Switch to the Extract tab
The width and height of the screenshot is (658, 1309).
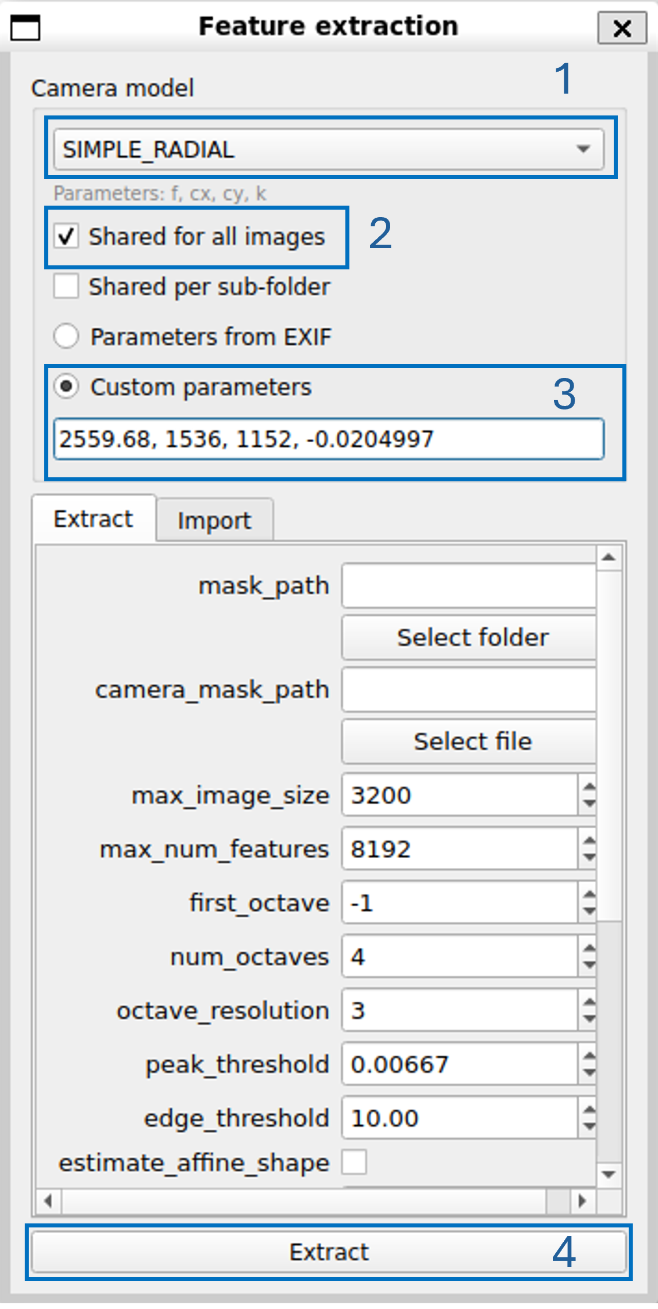(x=94, y=519)
